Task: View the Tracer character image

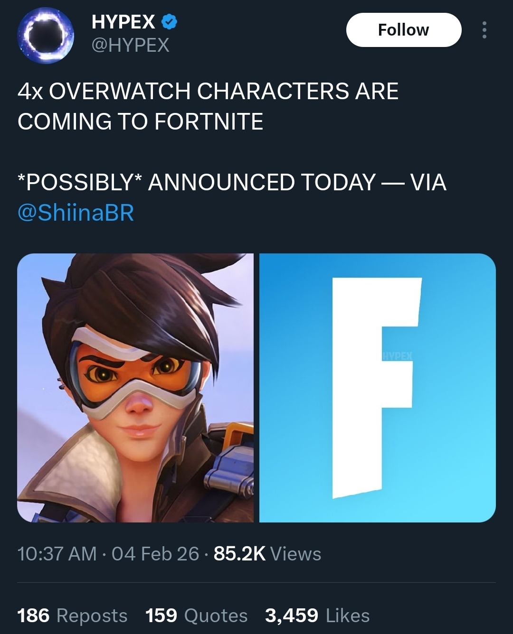Action: (x=135, y=388)
